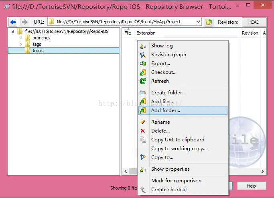Image resolution: width=274 pixels, height=198 pixels.
Task: Click the go-up-one-folder icon next to Revision
Action: (209, 22)
